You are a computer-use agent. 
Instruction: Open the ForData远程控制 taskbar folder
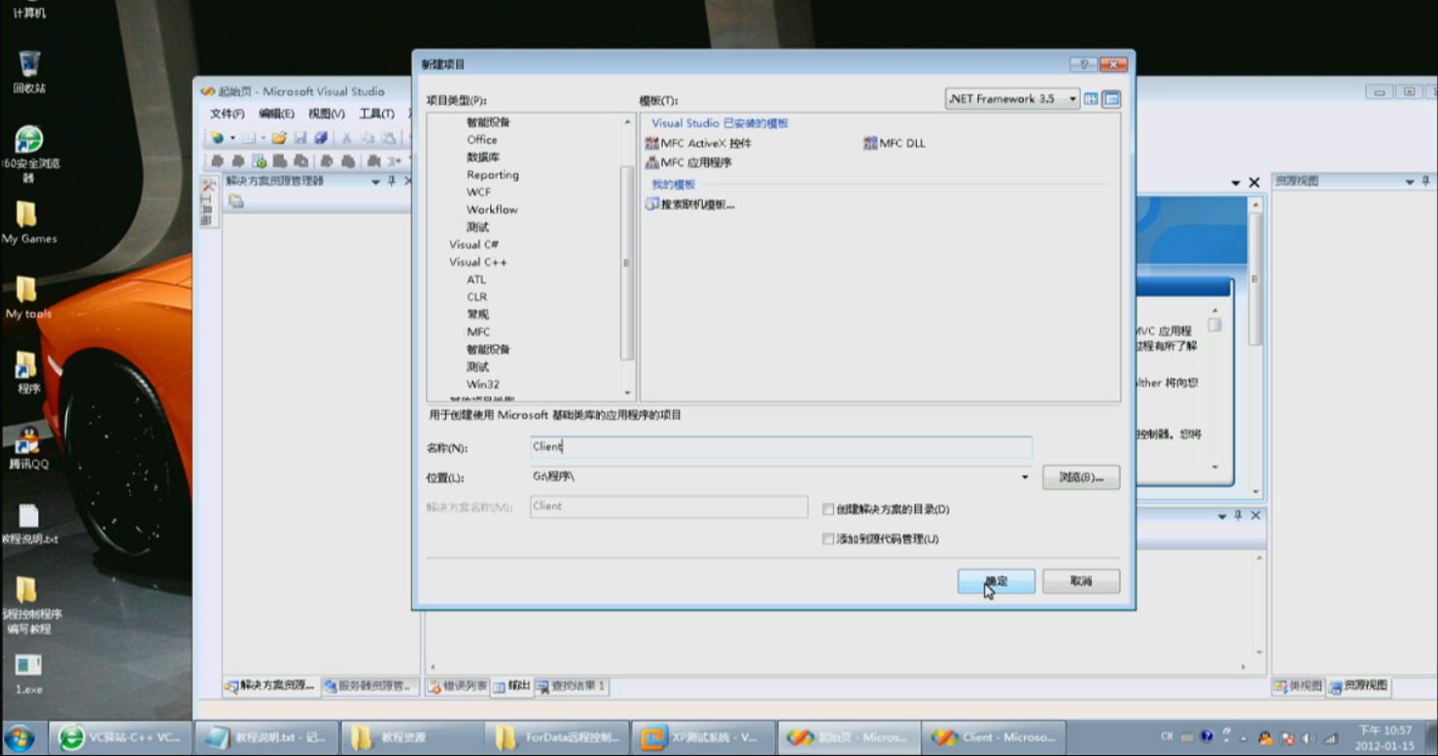[x=557, y=738]
